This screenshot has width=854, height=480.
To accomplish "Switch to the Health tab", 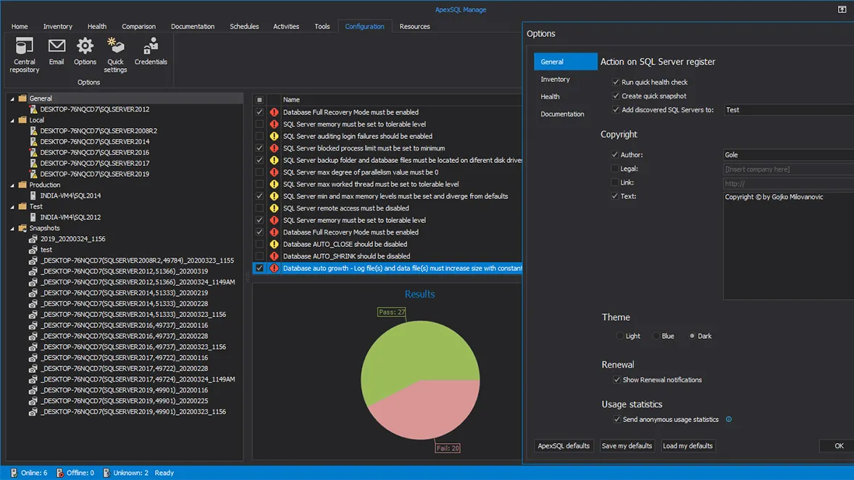I will (97, 27).
